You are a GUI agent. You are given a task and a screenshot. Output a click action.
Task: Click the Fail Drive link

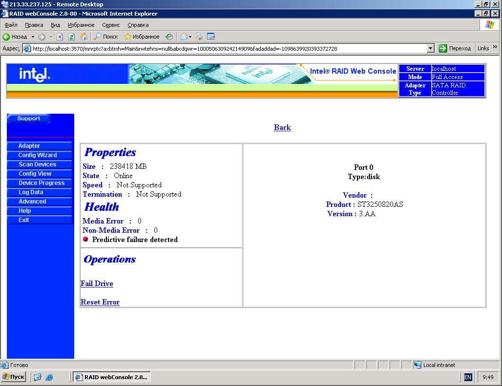click(97, 284)
